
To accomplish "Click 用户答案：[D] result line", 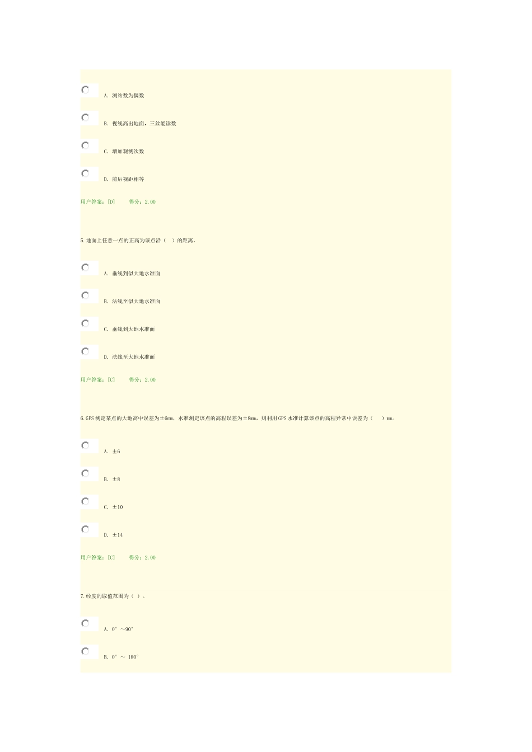I will click(98, 202).
